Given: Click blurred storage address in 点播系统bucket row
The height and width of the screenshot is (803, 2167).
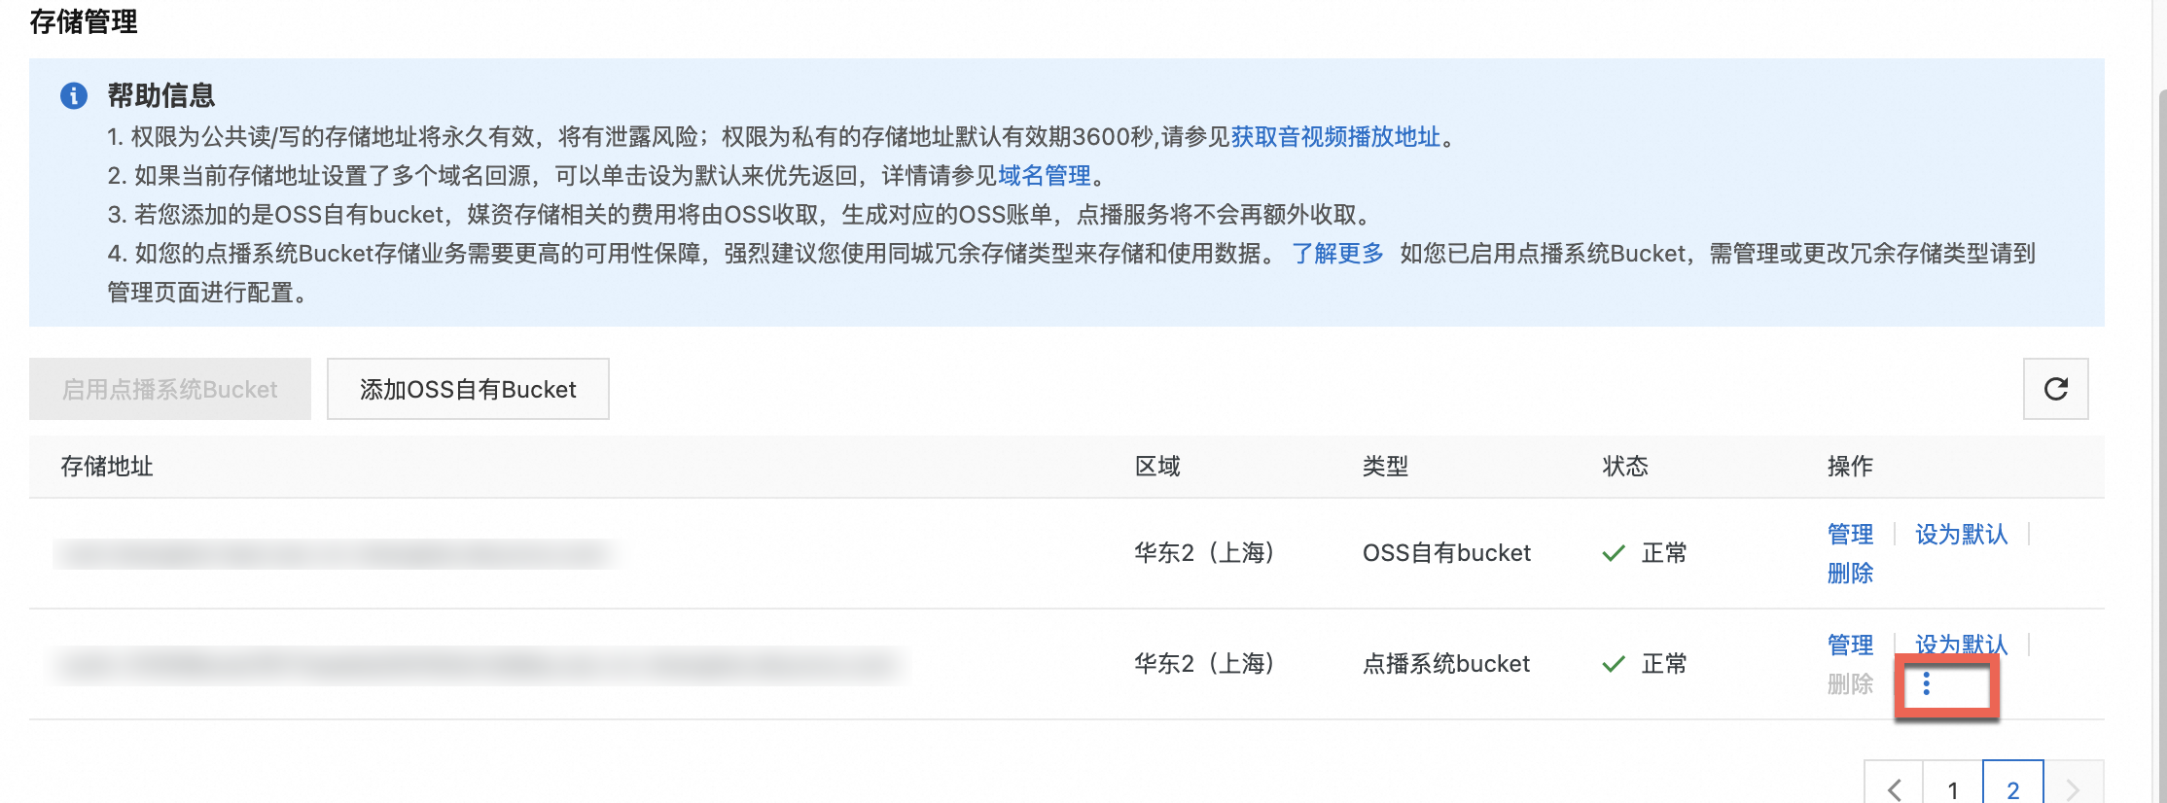Looking at the screenshot, I should (480, 665).
